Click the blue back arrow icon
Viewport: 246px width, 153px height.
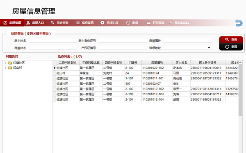(239, 23)
